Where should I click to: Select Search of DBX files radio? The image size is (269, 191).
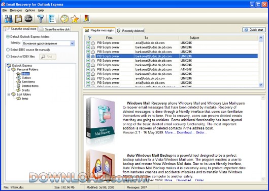tap(8, 57)
